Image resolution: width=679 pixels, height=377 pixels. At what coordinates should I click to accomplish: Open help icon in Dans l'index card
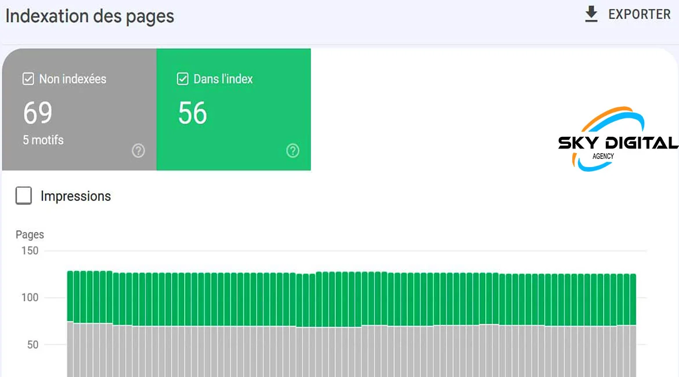pos(292,151)
